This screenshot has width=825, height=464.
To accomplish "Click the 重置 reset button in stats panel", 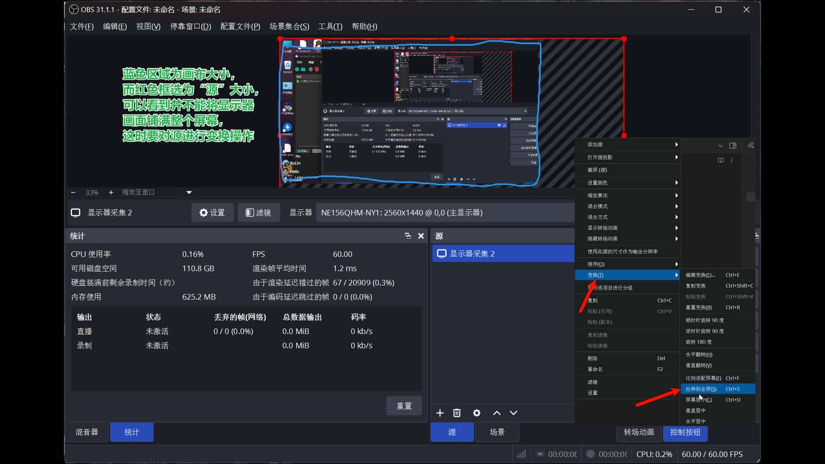I will (x=404, y=406).
